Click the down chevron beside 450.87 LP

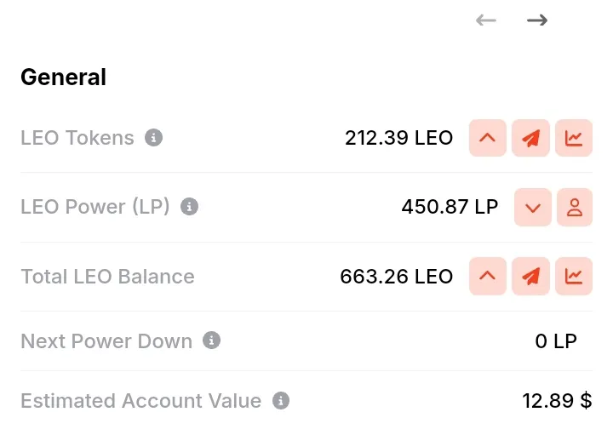(x=533, y=207)
